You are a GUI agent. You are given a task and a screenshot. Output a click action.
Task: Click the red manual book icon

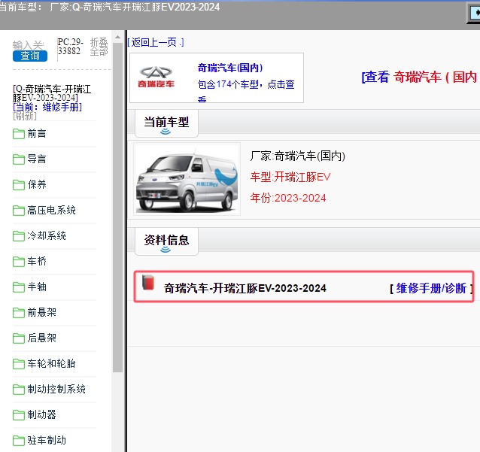click(148, 282)
